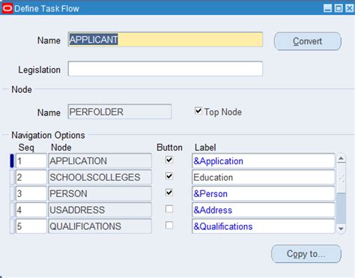Click Seq field containing 2
355x278 pixels.
tap(31, 178)
